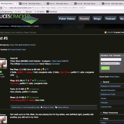This screenshot has width=124, height=124.
Task: Open the PokerRoad bookmark icon
Action: [47, 12]
